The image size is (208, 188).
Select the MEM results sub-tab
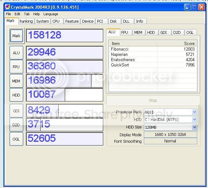(x=138, y=32)
